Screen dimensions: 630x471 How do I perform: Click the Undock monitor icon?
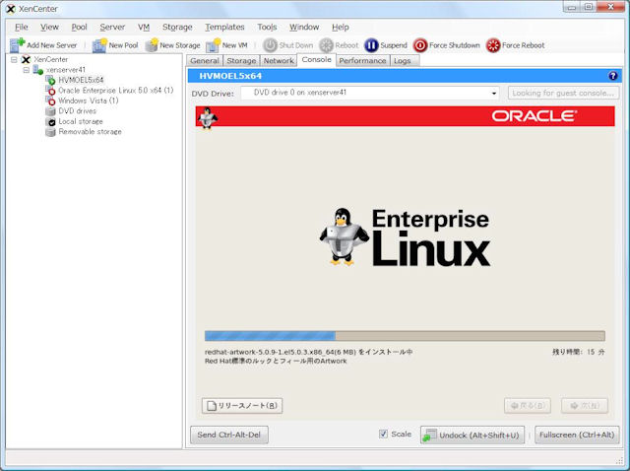(x=430, y=435)
